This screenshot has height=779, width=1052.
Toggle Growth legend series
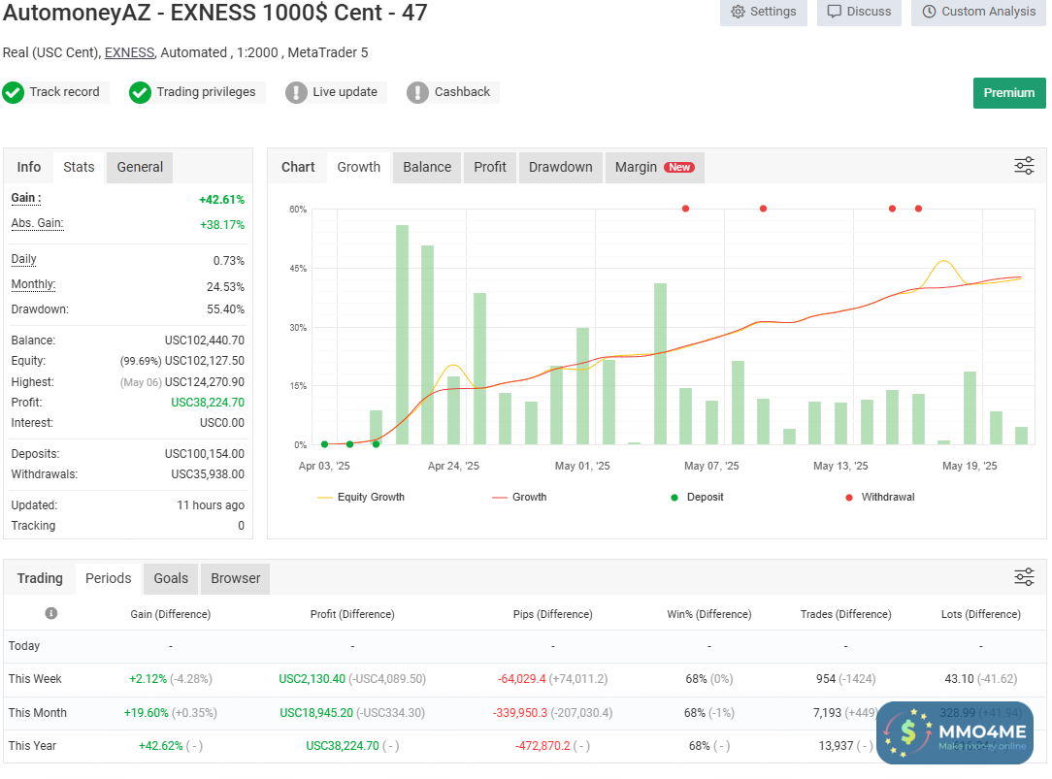[519, 497]
